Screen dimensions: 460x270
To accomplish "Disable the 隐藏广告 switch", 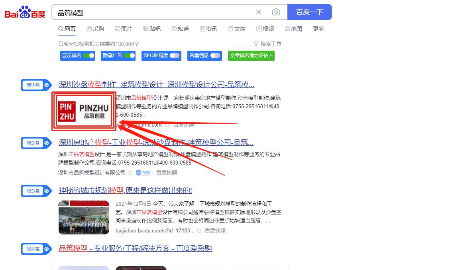I will (129, 56).
